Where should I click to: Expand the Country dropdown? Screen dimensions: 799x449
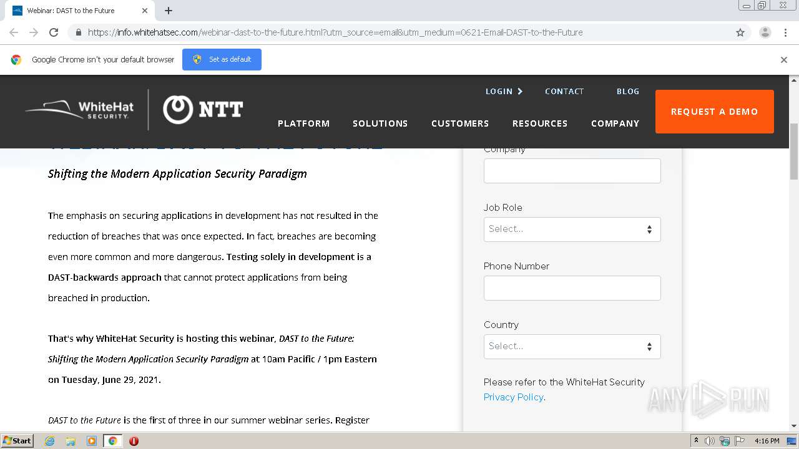click(572, 347)
